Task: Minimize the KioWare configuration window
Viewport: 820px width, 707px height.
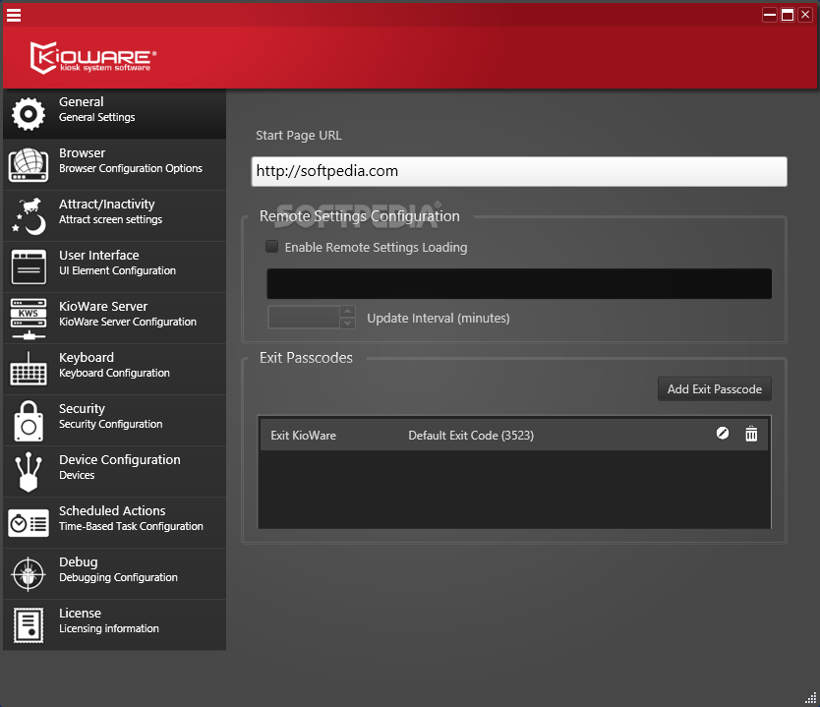Action: 769,15
